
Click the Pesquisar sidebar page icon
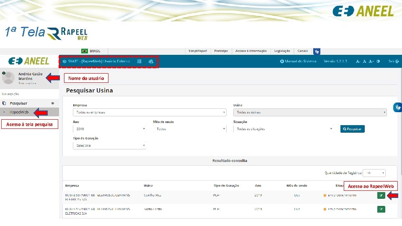click(4, 103)
